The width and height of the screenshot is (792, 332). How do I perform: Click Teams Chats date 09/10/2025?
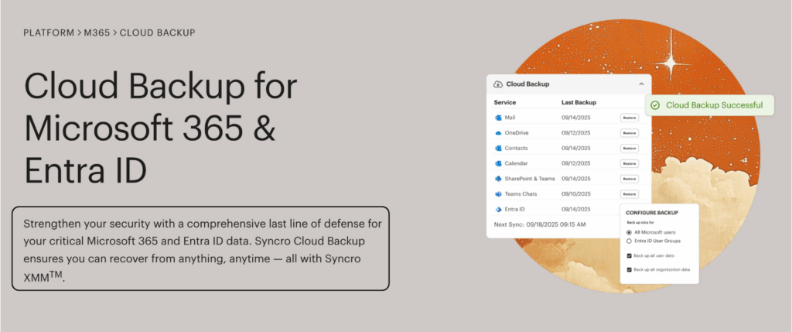coord(575,194)
